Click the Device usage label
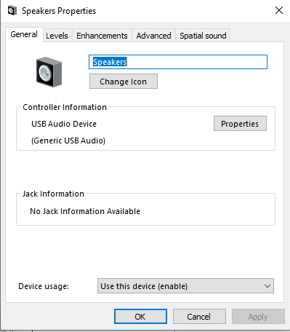This screenshot has height=332, width=290. pos(44,286)
